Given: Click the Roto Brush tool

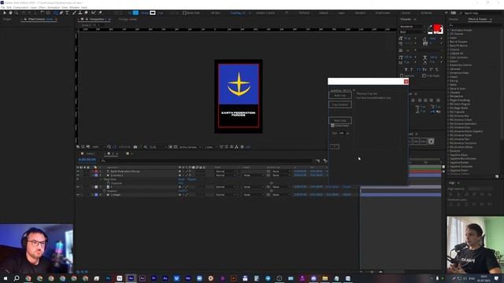Looking at the screenshot, I should pyautogui.click(x=94, y=13).
